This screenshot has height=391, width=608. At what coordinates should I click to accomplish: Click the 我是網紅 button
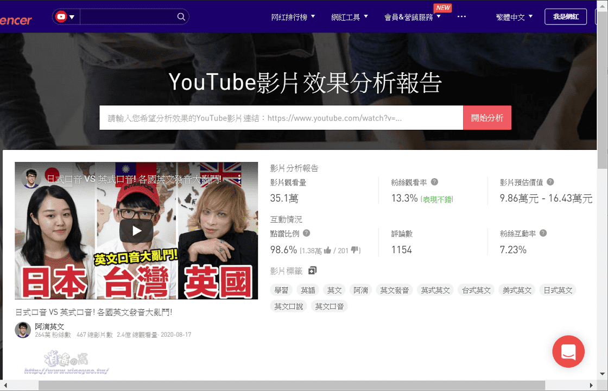[565, 17]
